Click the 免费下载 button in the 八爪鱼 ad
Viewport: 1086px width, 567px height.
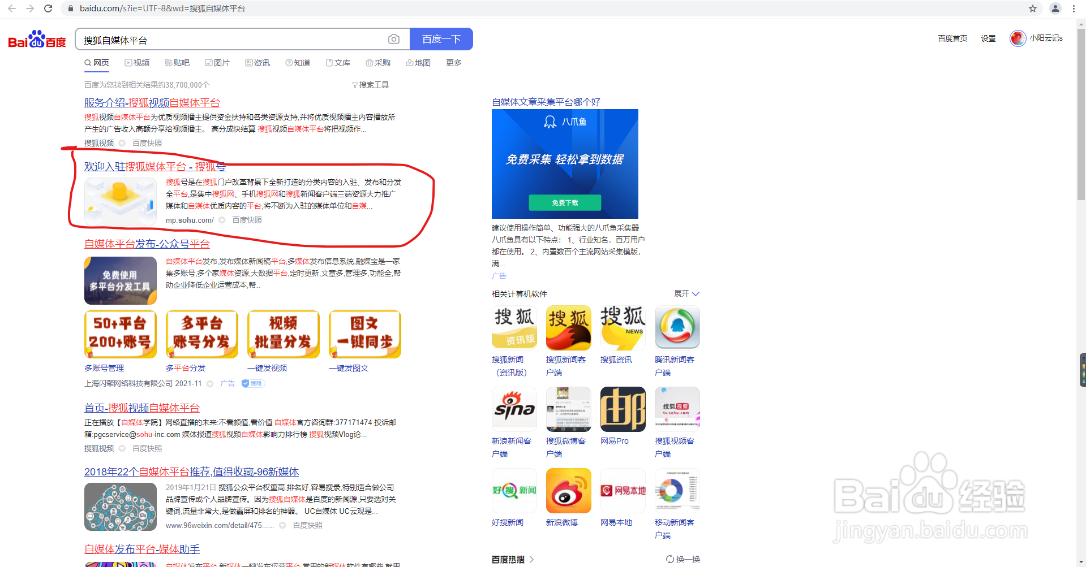(x=565, y=202)
